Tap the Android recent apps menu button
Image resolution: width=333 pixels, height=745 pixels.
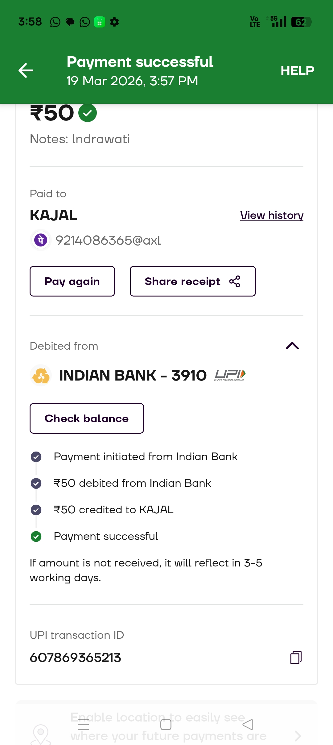point(83,725)
